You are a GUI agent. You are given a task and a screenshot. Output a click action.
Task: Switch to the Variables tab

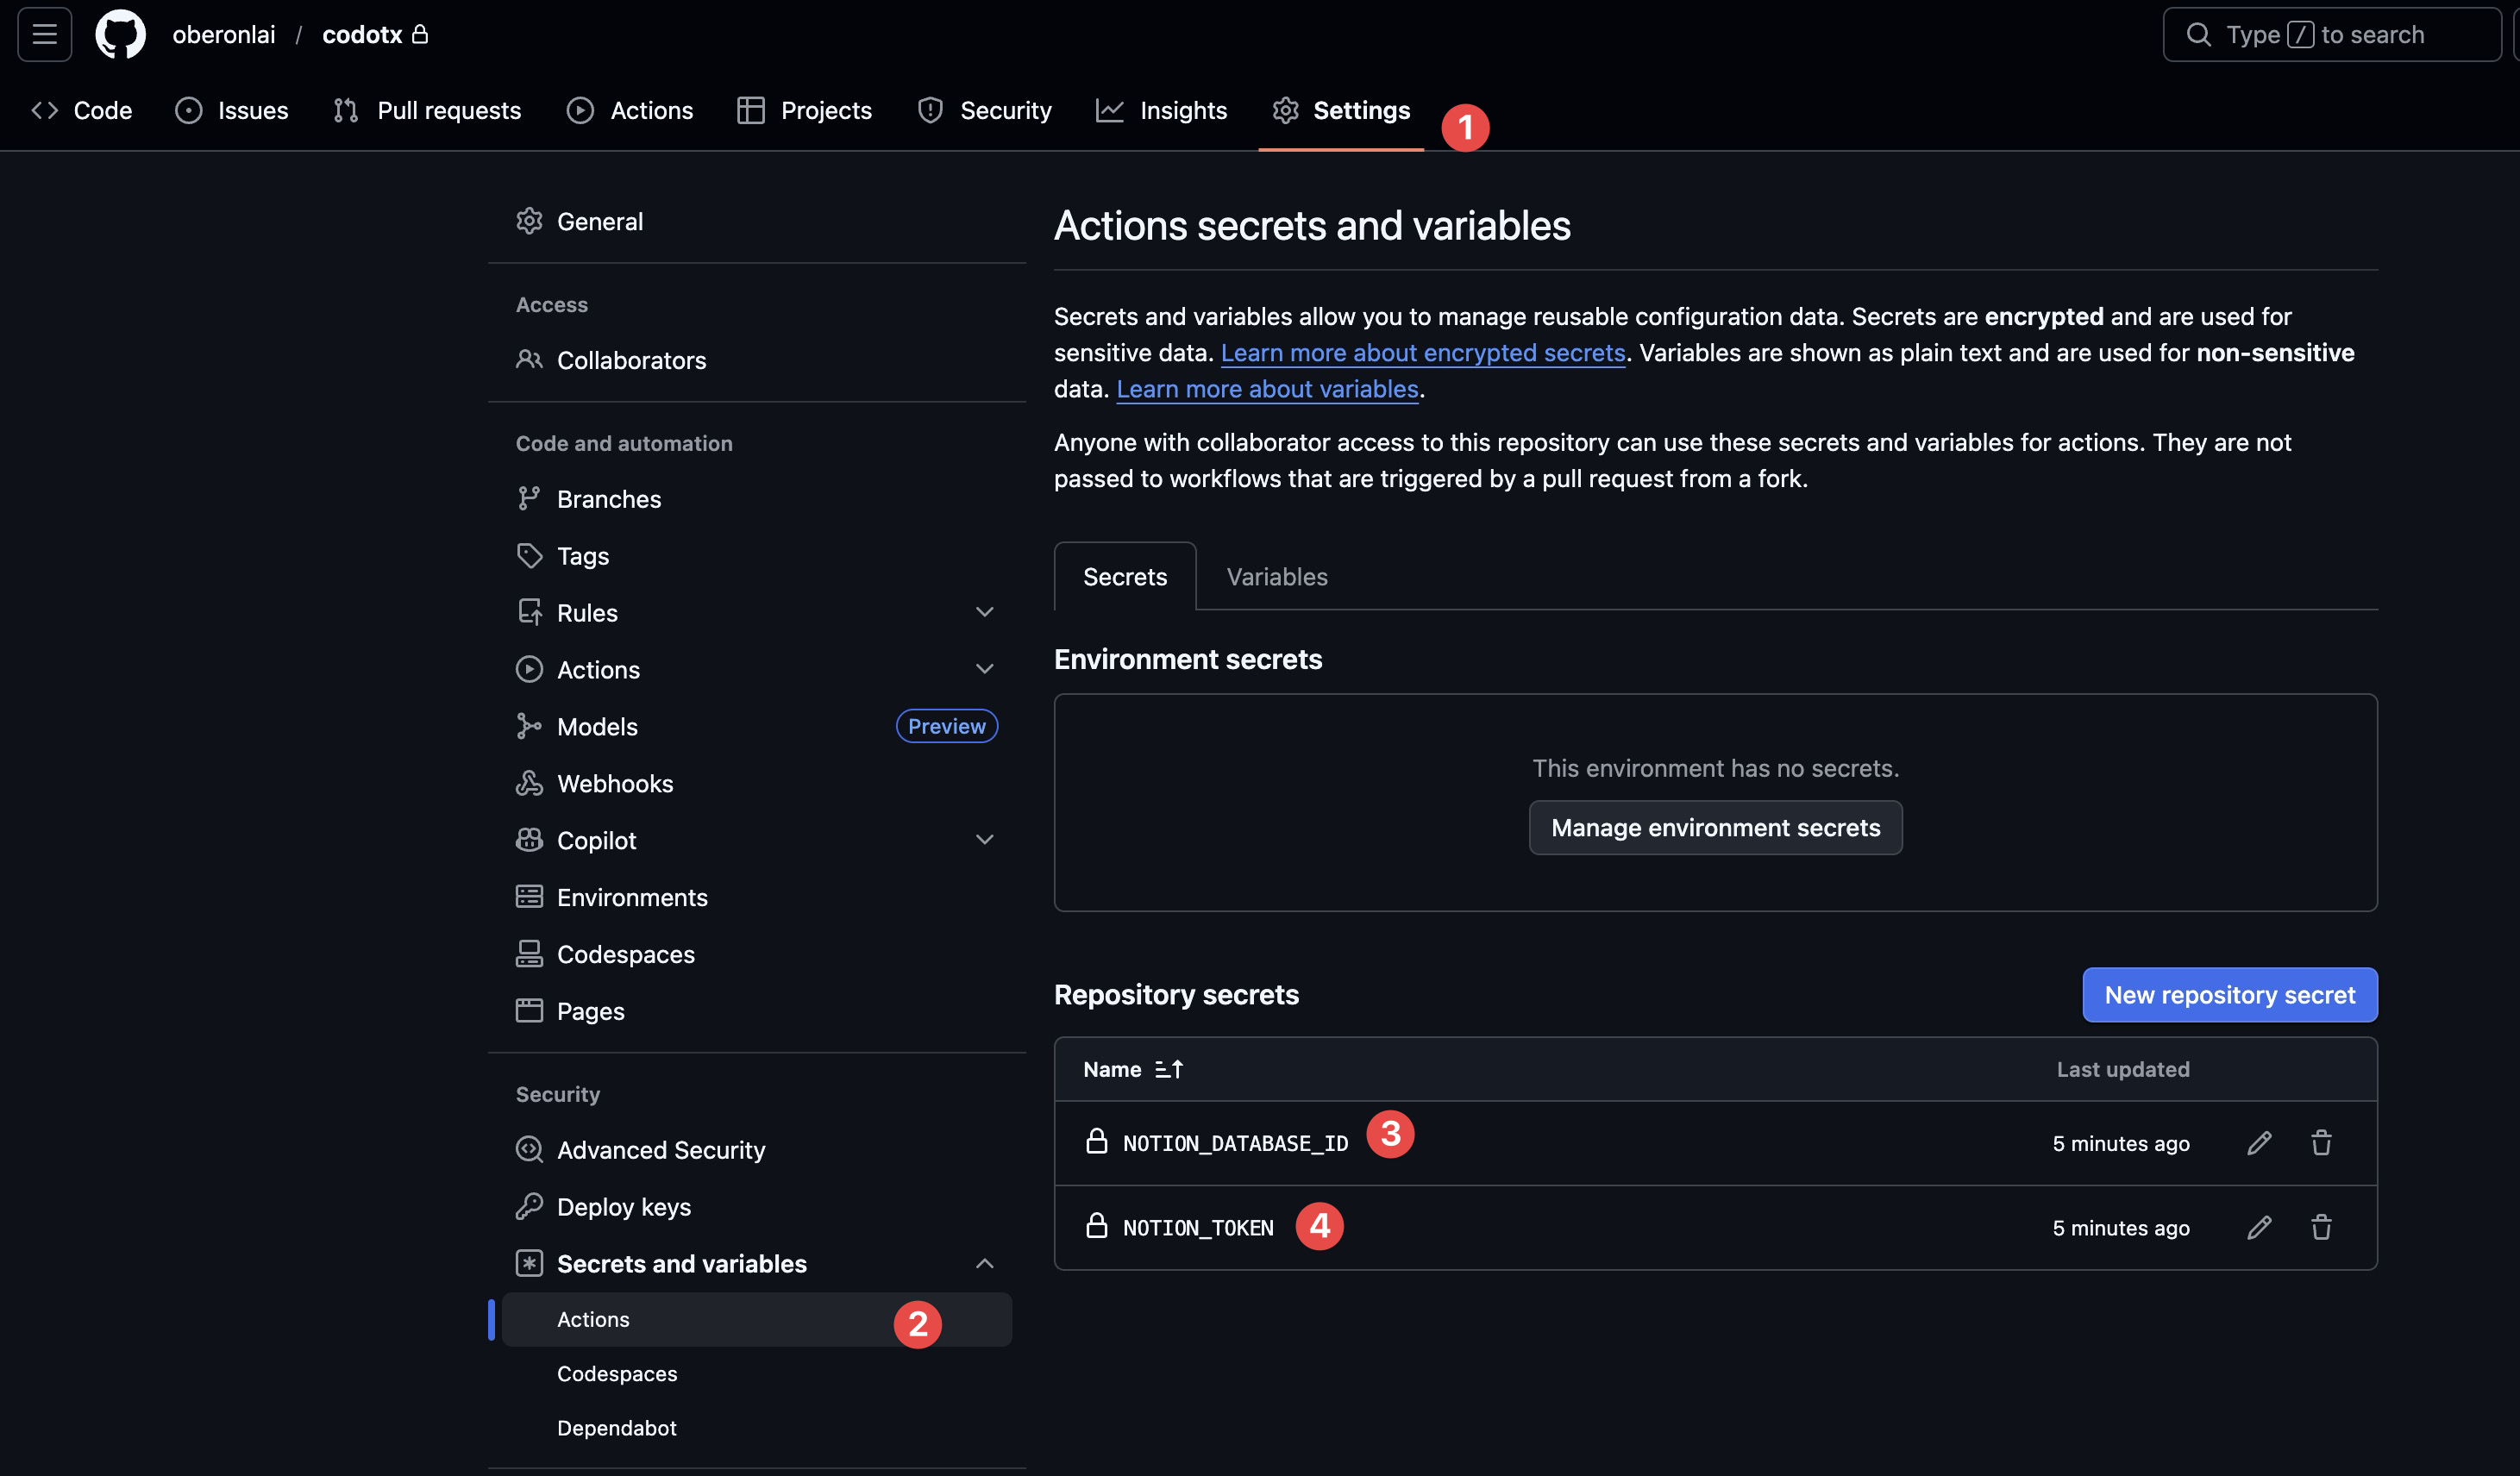click(1276, 576)
